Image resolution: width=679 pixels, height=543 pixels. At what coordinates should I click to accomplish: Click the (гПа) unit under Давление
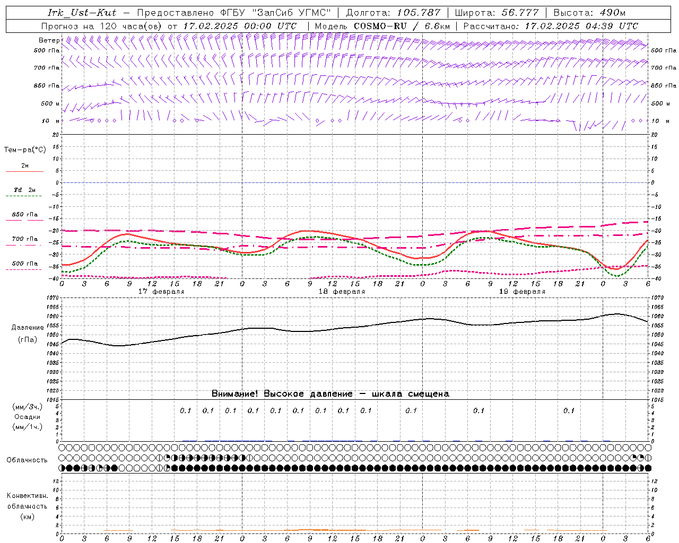[x=28, y=340]
